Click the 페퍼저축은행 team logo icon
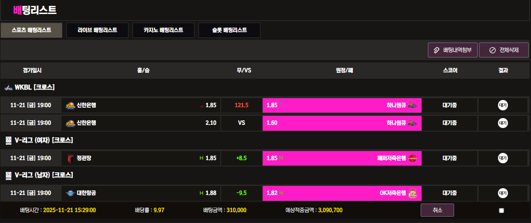The image size is (531, 223). [x=412, y=158]
